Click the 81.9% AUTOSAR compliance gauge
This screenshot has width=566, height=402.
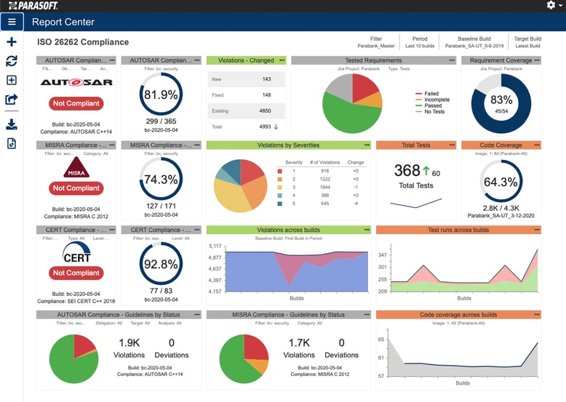coord(161,94)
